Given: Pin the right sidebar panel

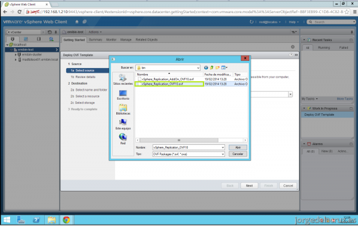Looking at the screenshot, I should (351, 32).
